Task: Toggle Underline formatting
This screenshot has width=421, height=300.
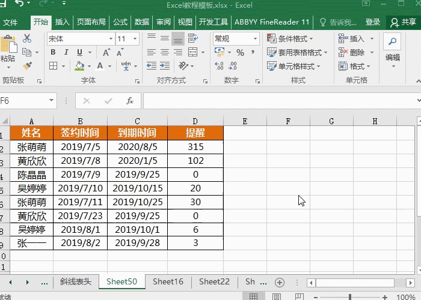Action: 79,52
